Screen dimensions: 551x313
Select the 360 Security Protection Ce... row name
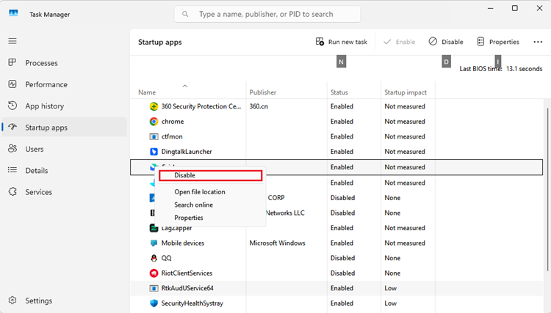[x=201, y=106]
